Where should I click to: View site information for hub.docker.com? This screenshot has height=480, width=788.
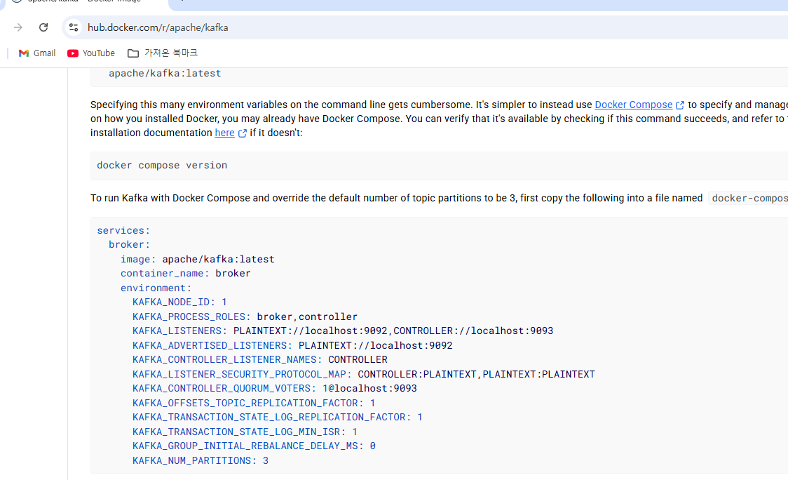pos(74,27)
